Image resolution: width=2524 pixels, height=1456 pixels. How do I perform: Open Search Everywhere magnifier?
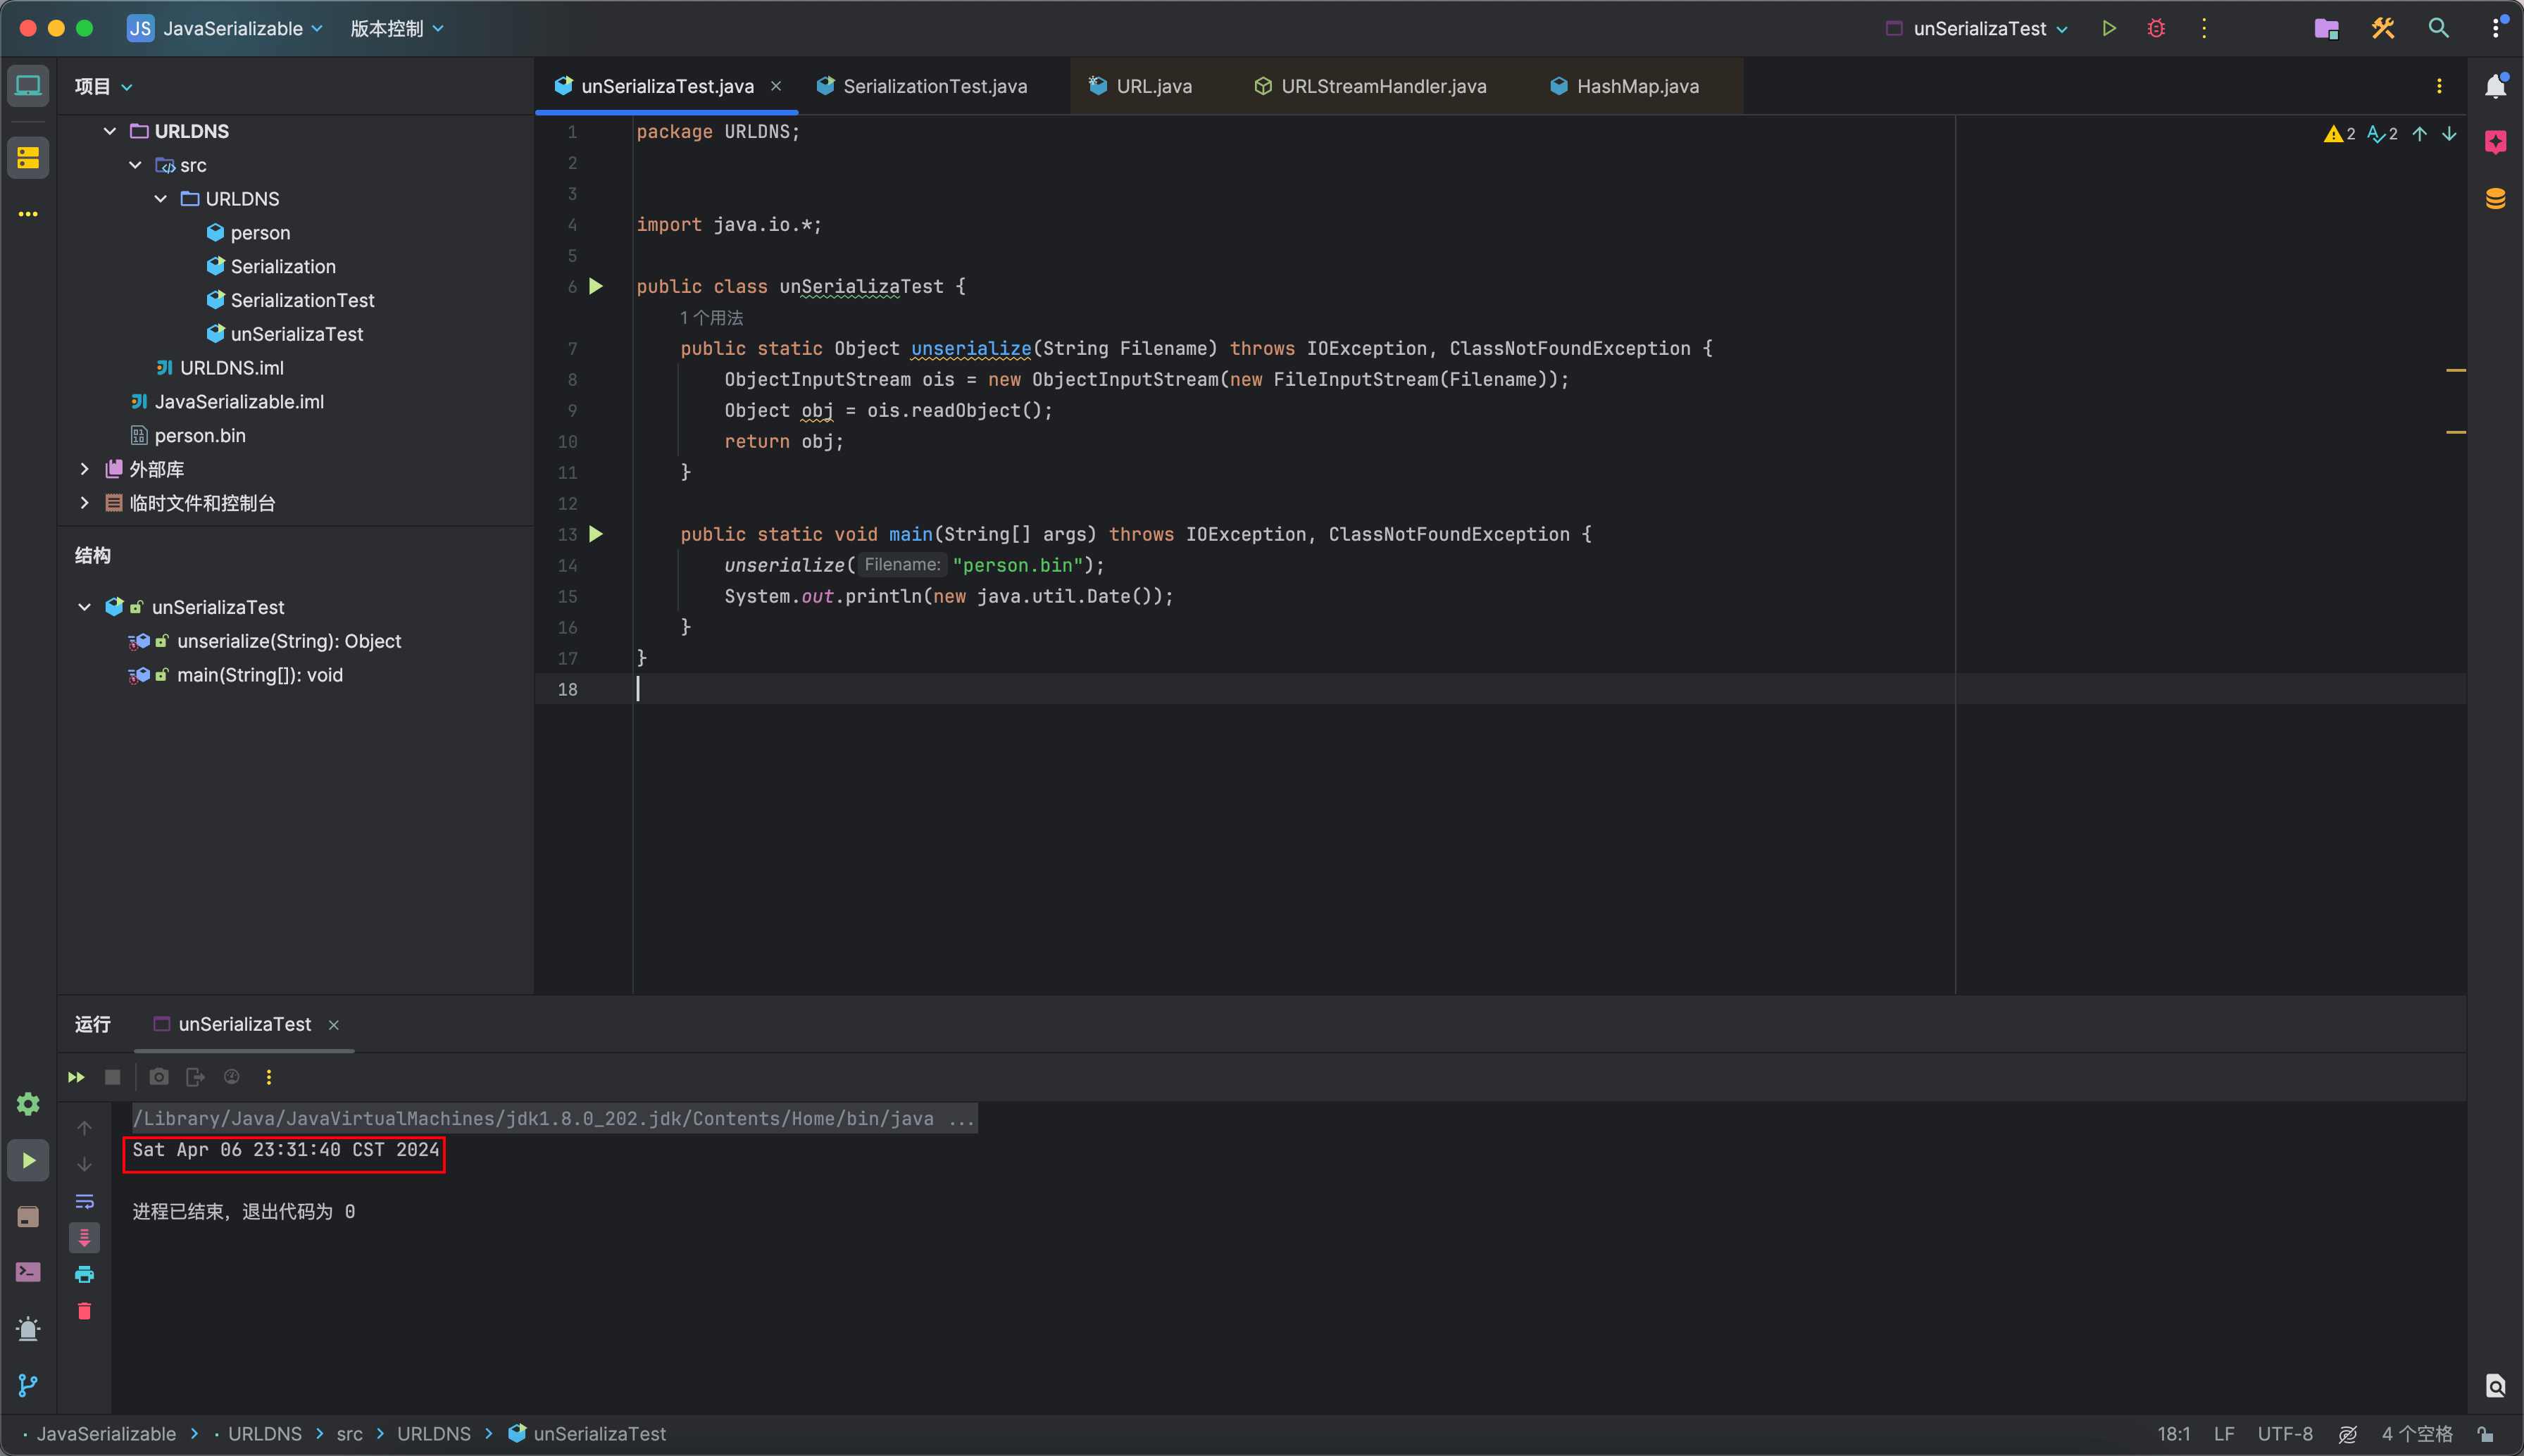pyautogui.click(x=2439, y=28)
